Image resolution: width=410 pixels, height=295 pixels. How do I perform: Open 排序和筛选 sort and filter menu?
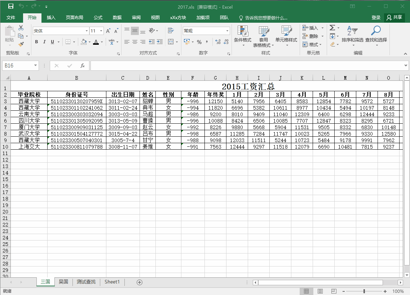[352, 36]
